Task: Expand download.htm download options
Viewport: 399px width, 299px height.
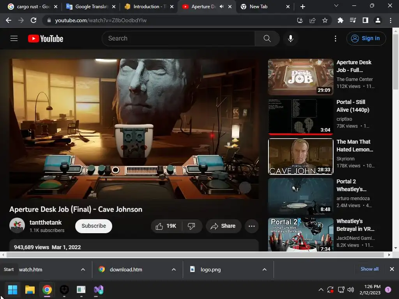Action: (x=174, y=269)
